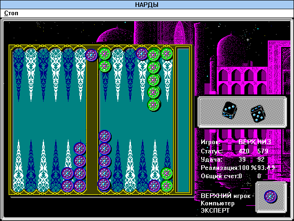
Task: Click the die showing three
Action: (230, 110)
